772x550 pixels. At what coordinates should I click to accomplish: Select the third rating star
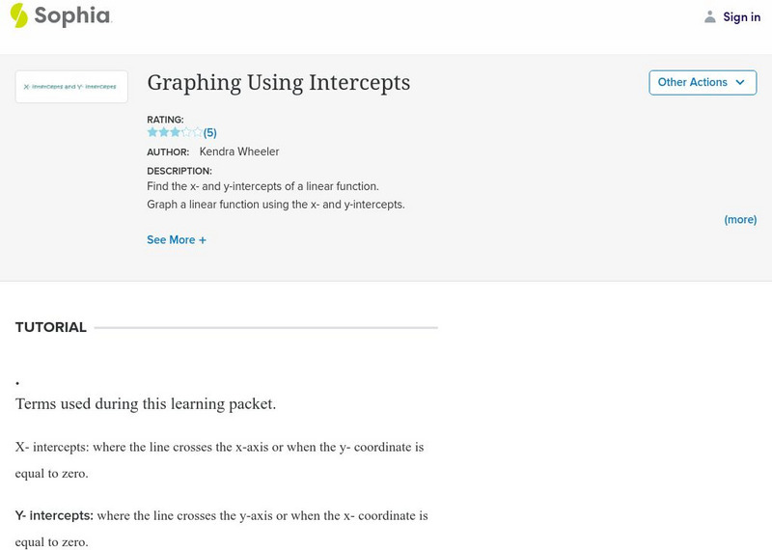click(175, 132)
